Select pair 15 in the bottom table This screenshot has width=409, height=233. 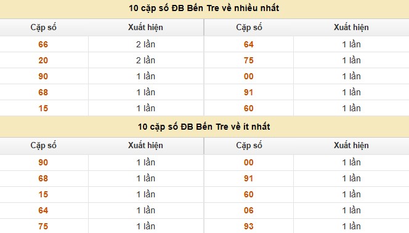[43, 194]
